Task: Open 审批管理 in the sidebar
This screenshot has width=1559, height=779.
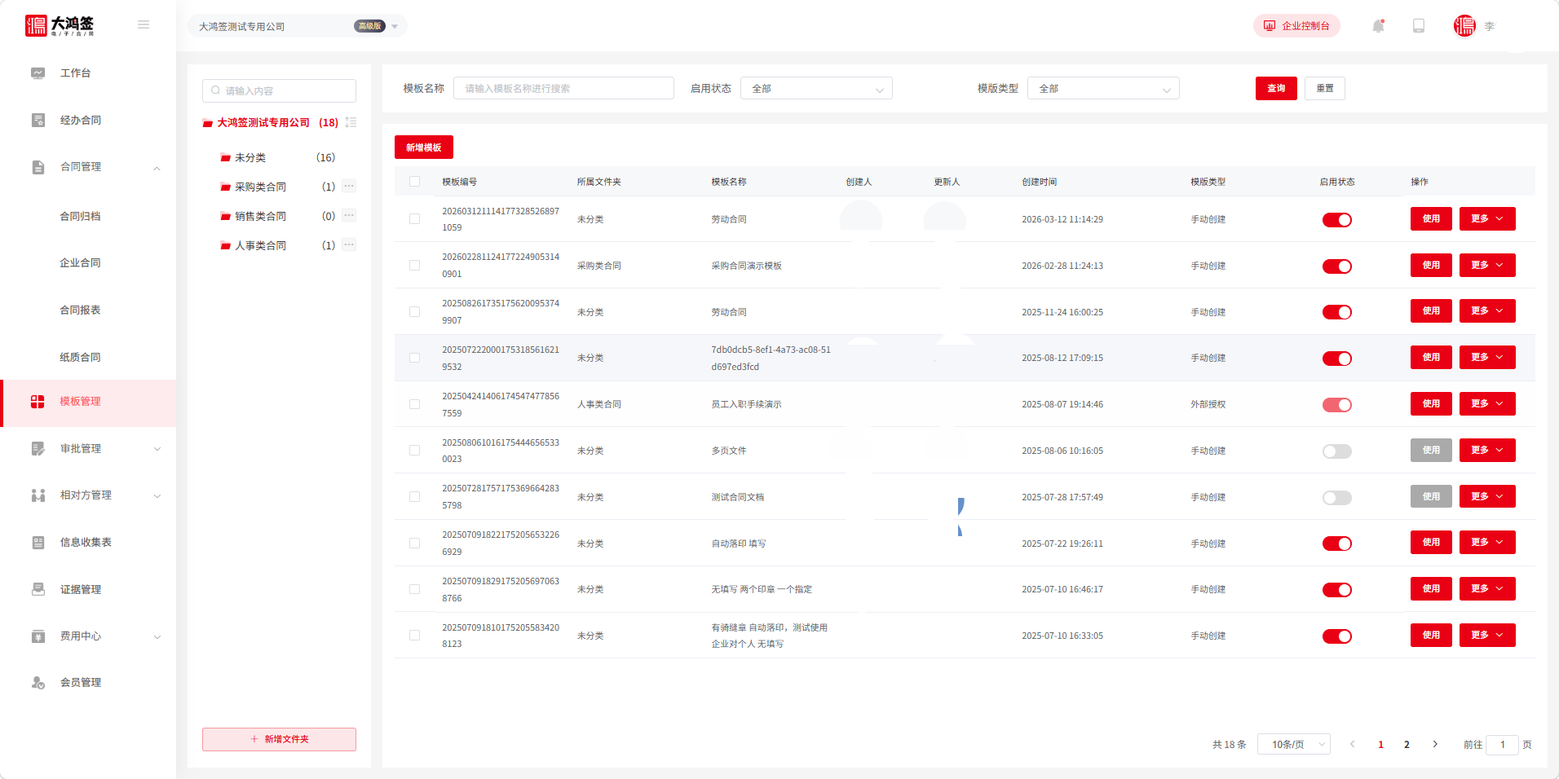Action: click(81, 449)
